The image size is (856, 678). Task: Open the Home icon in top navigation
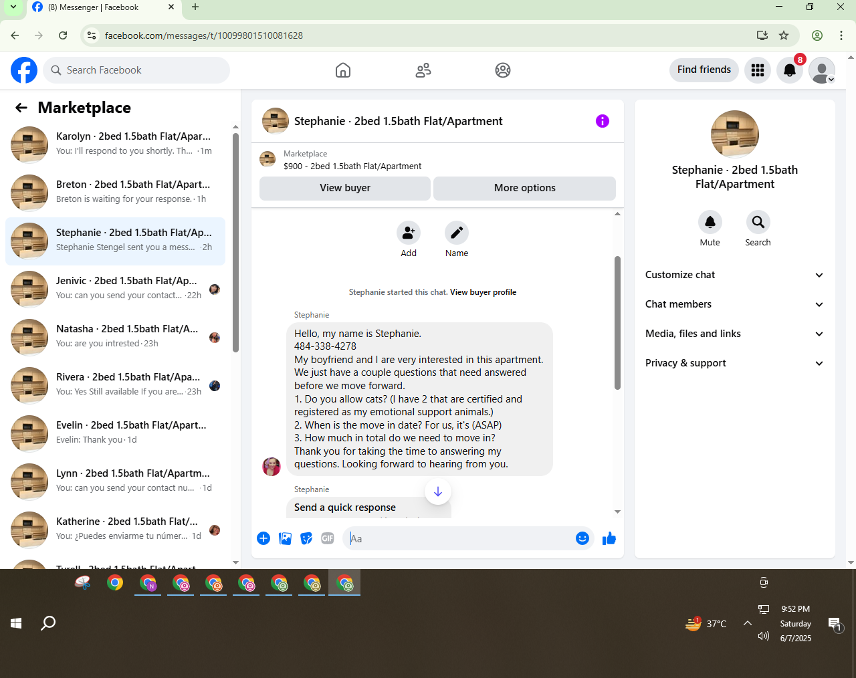click(x=343, y=70)
